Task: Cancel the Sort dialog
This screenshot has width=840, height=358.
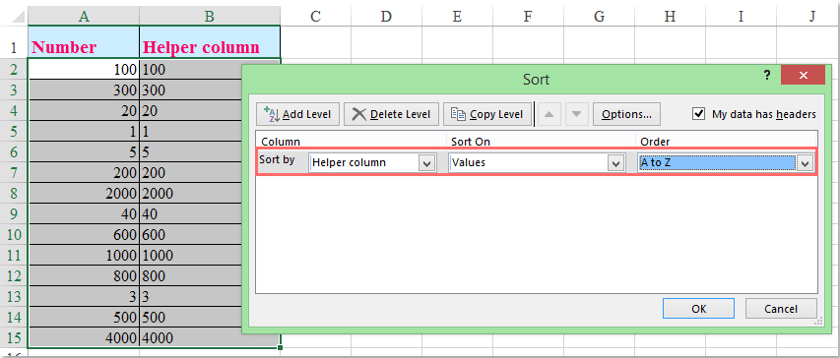Action: [781, 308]
